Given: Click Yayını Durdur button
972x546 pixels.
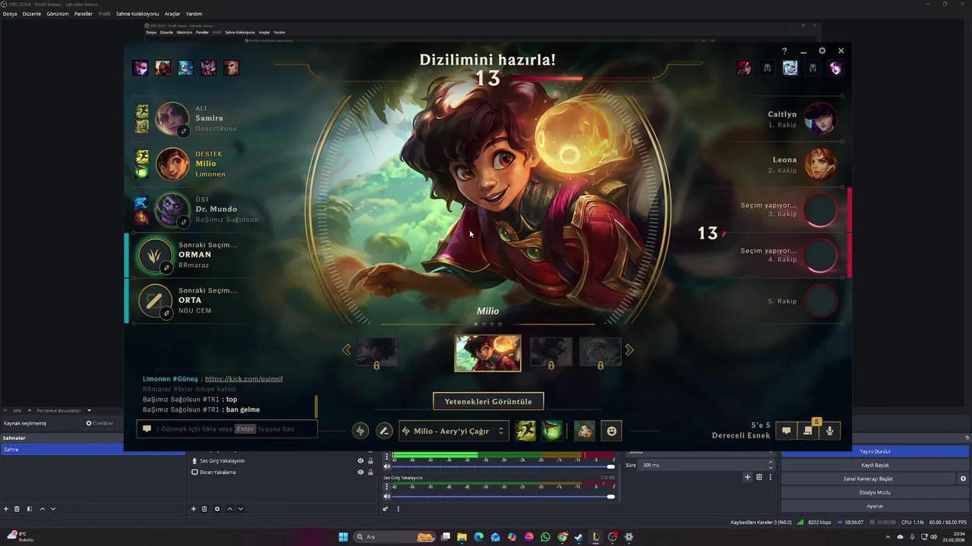Looking at the screenshot, I should (875, 451).
